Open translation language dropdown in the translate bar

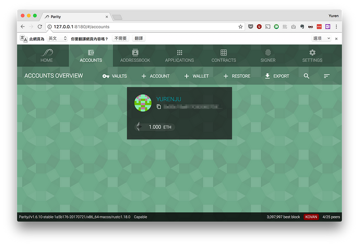click(x=57, y=39)
